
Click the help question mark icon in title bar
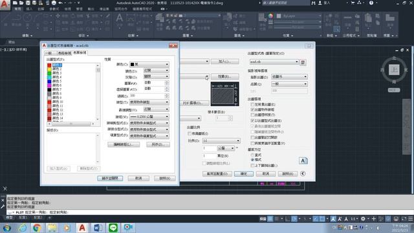click(371, 3)
